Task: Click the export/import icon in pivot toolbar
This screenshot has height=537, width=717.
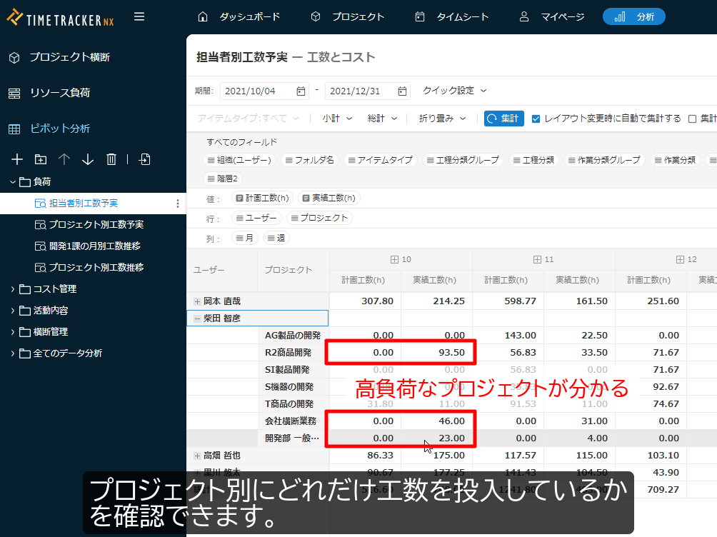Action: click(144, 159)
